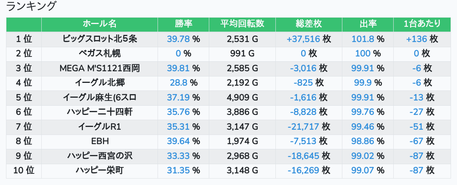Screen dimensions: 457x185
Task: Click the +37,516 total difference value
Action: coord(303,39)
